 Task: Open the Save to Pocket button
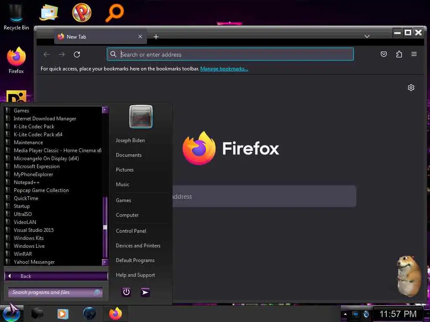tap(384, 54)
